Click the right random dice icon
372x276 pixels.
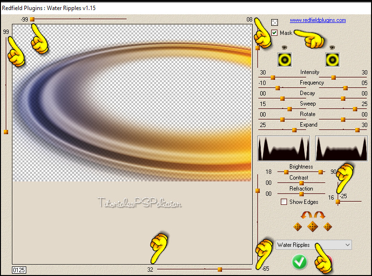pyautogui.click(x=328, y=226)
